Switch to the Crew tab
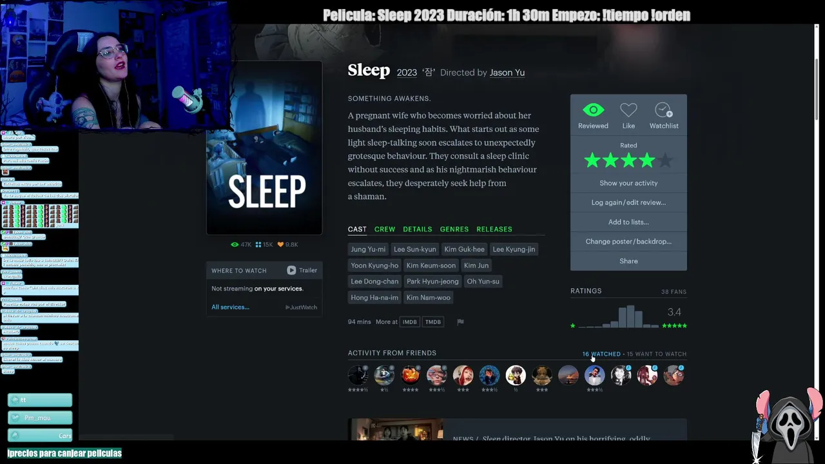This screenshot has height=464, width=825. (x=385, y=229)
